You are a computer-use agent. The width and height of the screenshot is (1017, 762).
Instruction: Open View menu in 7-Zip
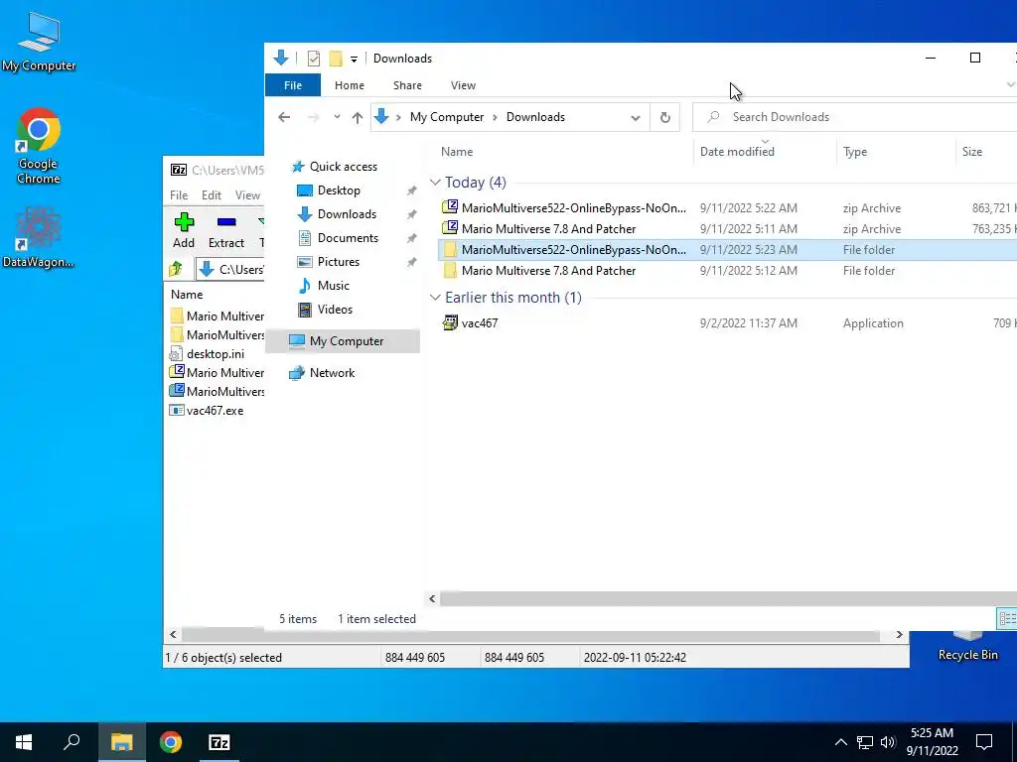247,195
